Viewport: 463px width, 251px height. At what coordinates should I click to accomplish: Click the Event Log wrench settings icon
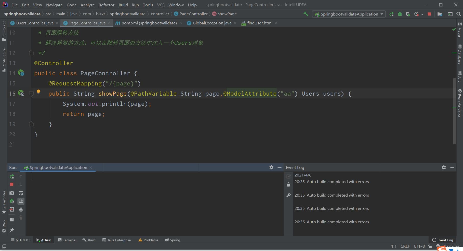point(288,195)
